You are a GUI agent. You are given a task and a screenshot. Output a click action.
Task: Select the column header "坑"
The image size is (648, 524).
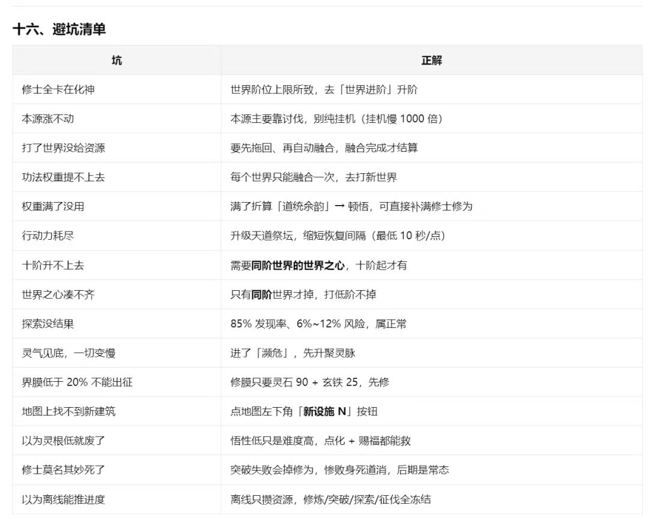point(117,61)
